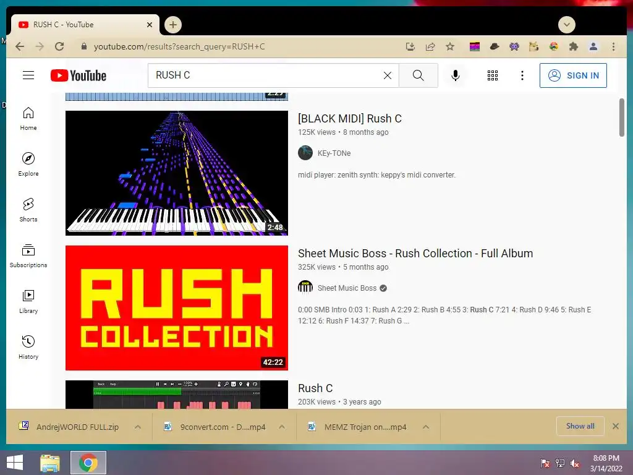Open Subscriptions in the sidebar
The image size is (633, 475).
click(x=28, y=256)
